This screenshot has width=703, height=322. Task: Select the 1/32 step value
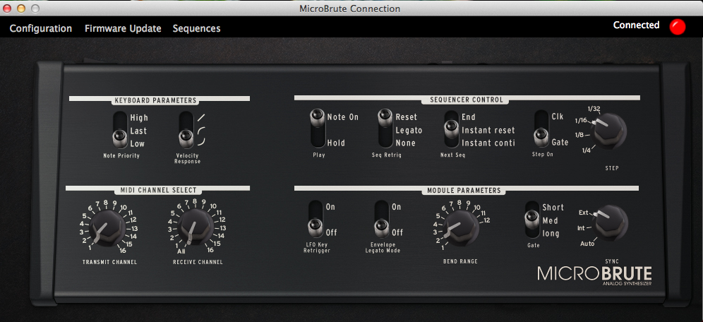[x=593, y=108]
